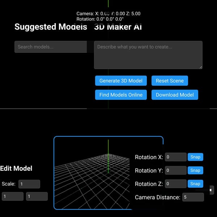Click the Download Model button
This screenshot has width=217, height=217.
(175, 95)
